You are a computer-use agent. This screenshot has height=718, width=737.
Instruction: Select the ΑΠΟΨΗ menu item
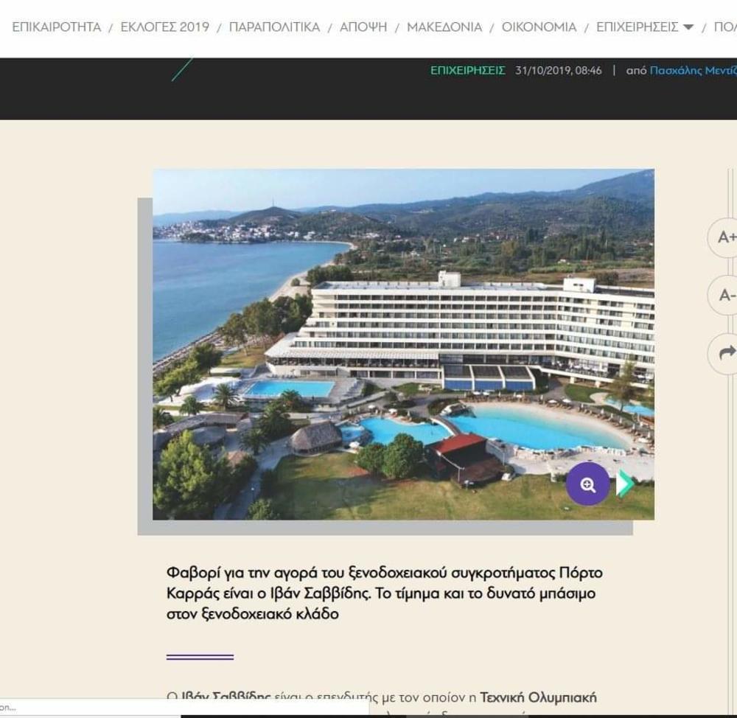tap(363, 27)
